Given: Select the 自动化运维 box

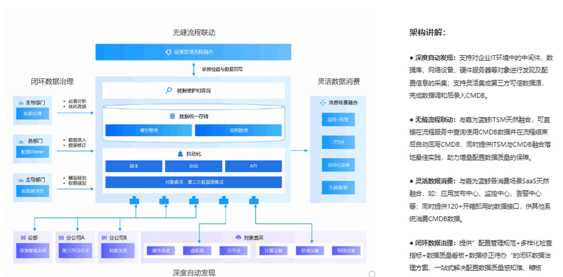Looking at the screenshot, I should [x=338, y=165].
